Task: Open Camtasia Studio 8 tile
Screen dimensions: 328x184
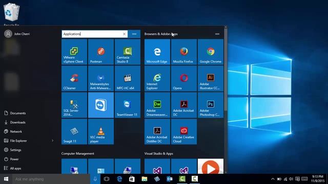Action: 128,52
